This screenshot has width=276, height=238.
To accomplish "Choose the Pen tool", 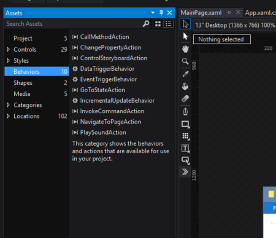I will [185, 111].
